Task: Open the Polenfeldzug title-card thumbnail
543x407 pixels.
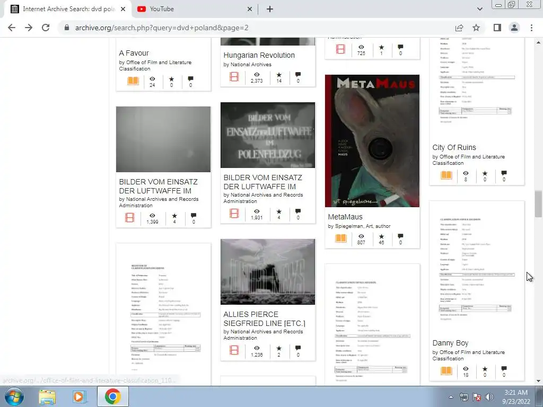Action: tap(268, 135)
